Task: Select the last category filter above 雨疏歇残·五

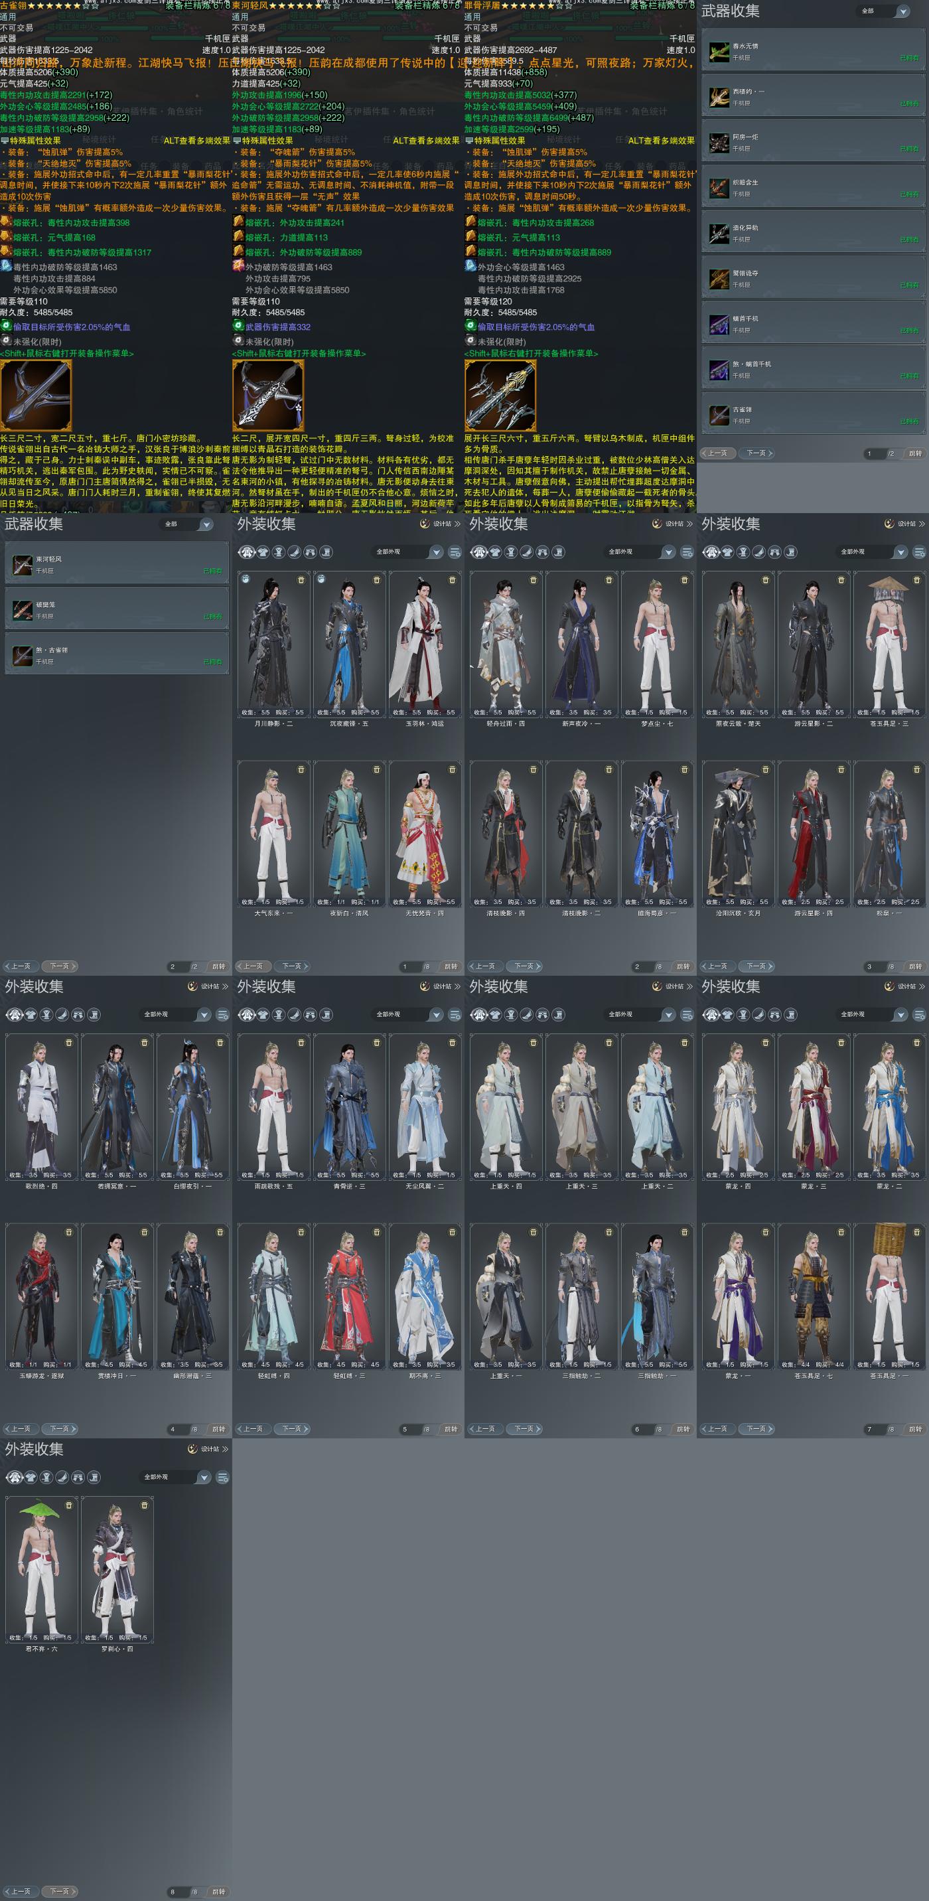Action: (326, 1015)
